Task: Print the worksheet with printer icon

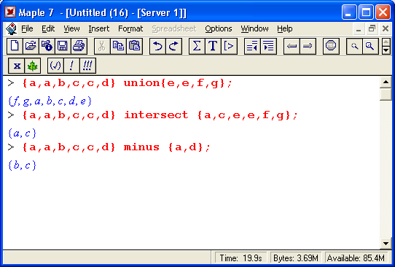Action: (x=79, y=46)
